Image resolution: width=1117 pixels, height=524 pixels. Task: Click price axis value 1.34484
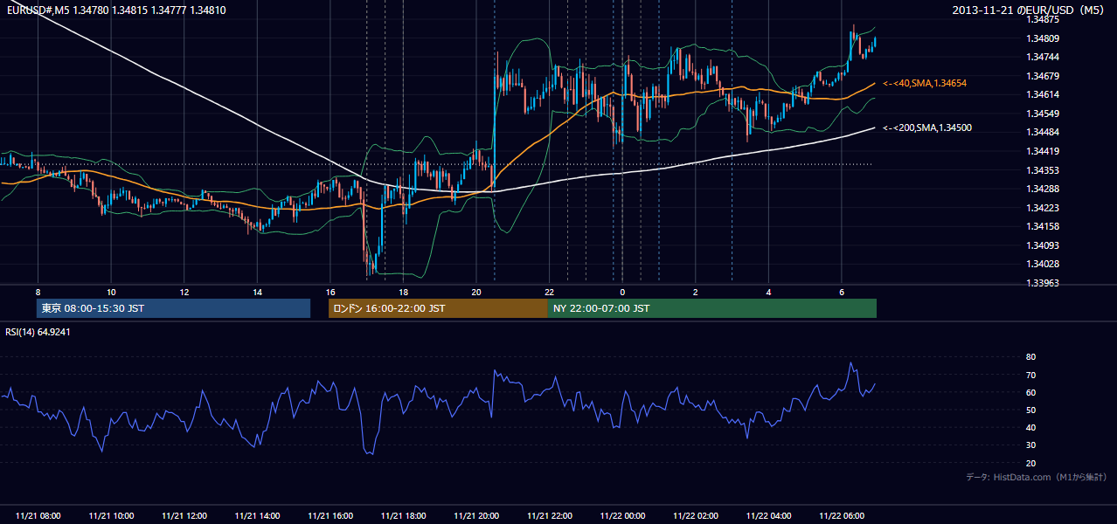[1044, 132]
